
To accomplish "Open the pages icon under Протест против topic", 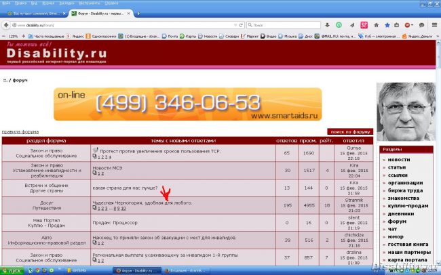I will pyautogui.click(x=94, y=156).
